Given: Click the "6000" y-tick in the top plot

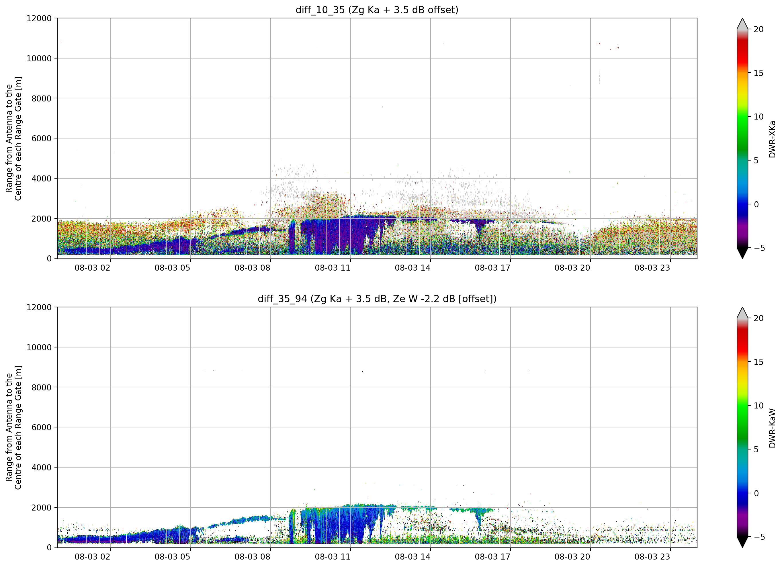Looking at the screenshot, I should pos(41,139).
